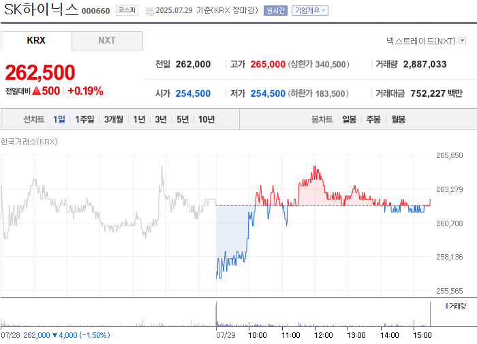Click the 고가 value 265,000
Screen dimensions: 477x344
[268, 64]
